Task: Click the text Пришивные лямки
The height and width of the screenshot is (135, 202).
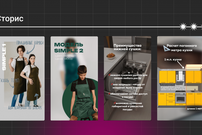Action: click(30, 43)
